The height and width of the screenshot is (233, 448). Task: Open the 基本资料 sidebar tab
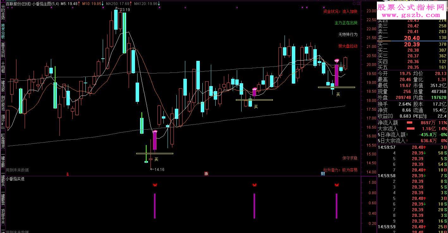tap(3, 50)
